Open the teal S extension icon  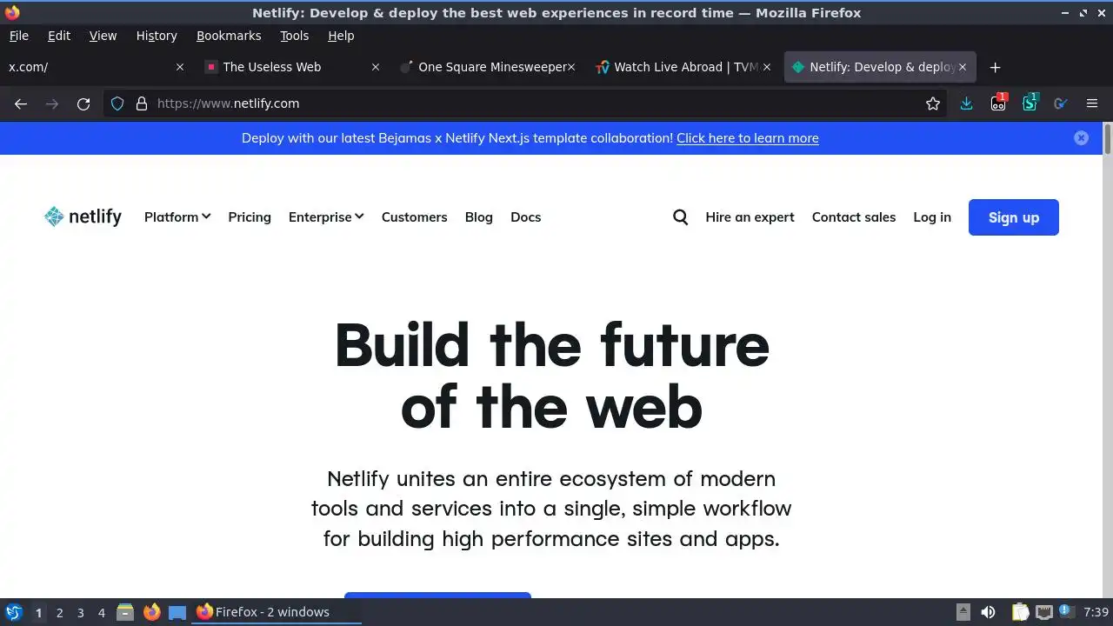click(1030, 103)
